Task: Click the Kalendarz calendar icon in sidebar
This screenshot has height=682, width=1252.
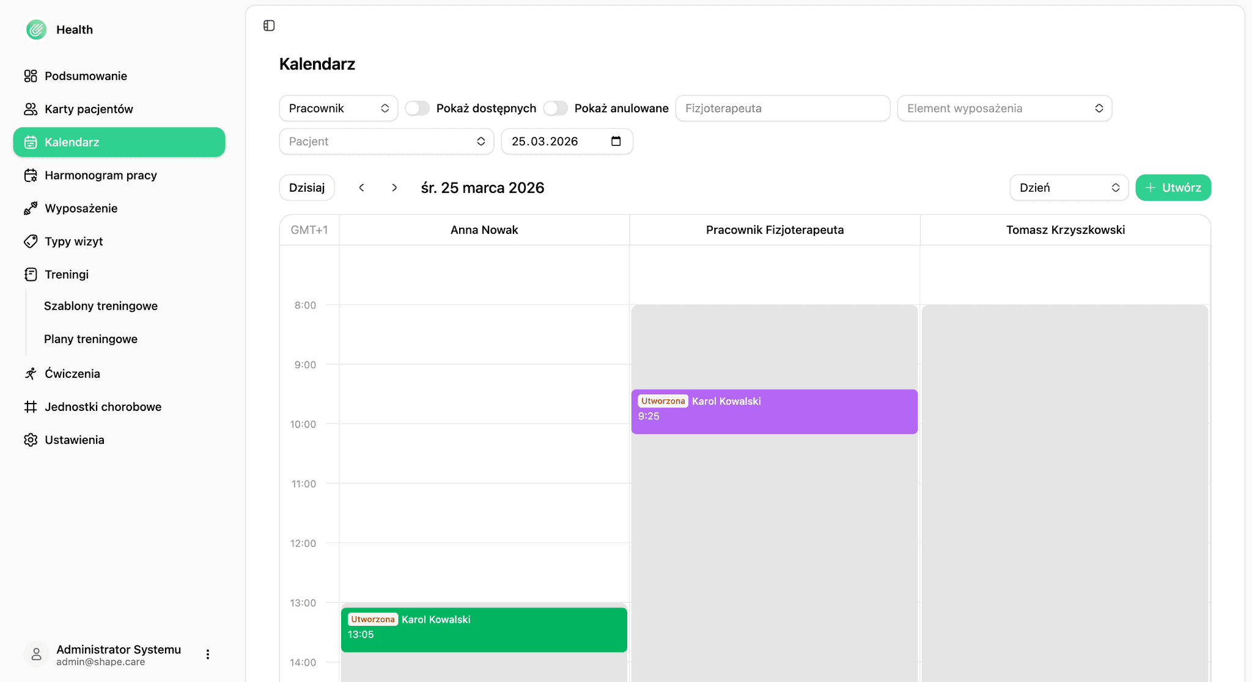Action: click(x=31, y=142)
